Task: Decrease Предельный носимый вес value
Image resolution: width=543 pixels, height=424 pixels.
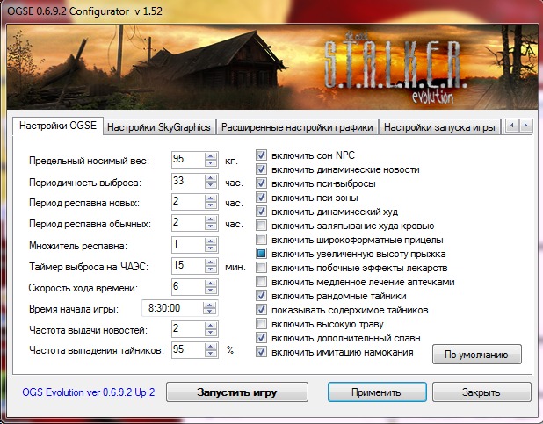Action: [211, 163]
